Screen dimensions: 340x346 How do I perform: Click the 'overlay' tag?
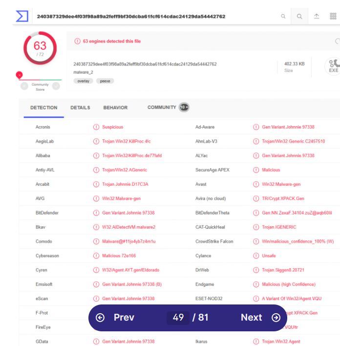83,81
